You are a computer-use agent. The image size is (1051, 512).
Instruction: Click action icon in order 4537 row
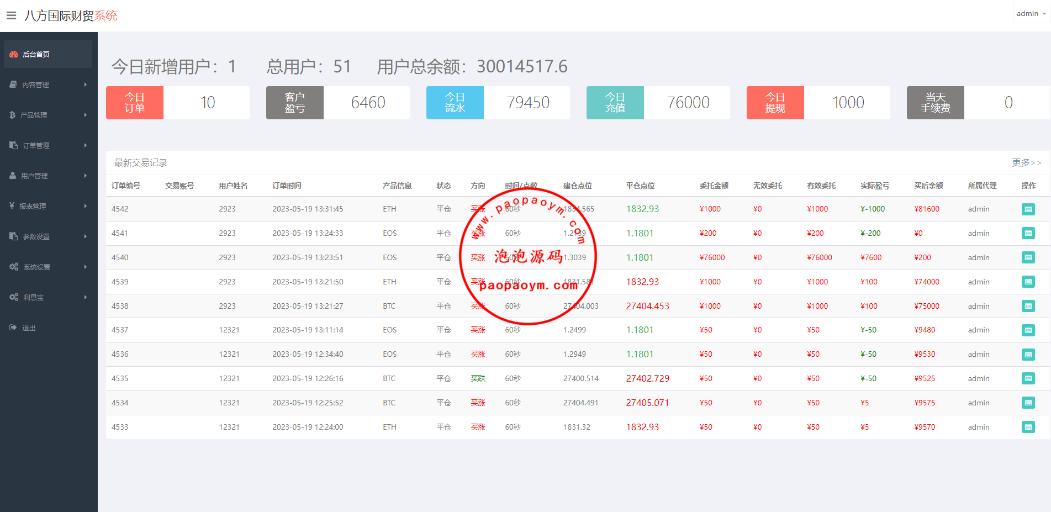tap(1028, 330)
